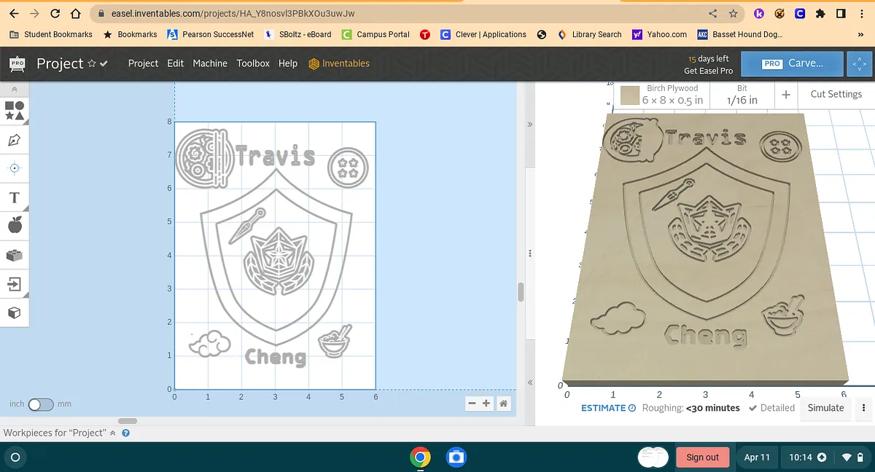Click the browser forward arrow

(x=35, y=13)
